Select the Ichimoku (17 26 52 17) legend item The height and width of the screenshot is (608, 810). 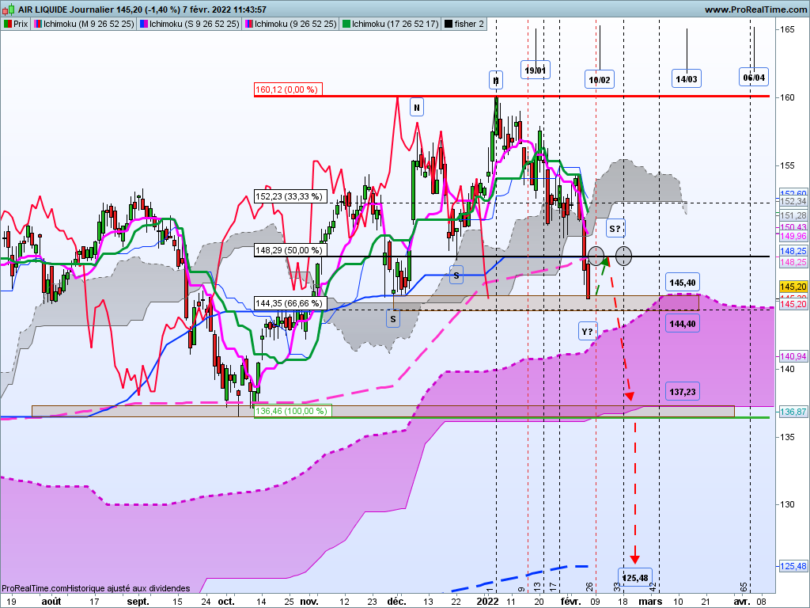391,24
